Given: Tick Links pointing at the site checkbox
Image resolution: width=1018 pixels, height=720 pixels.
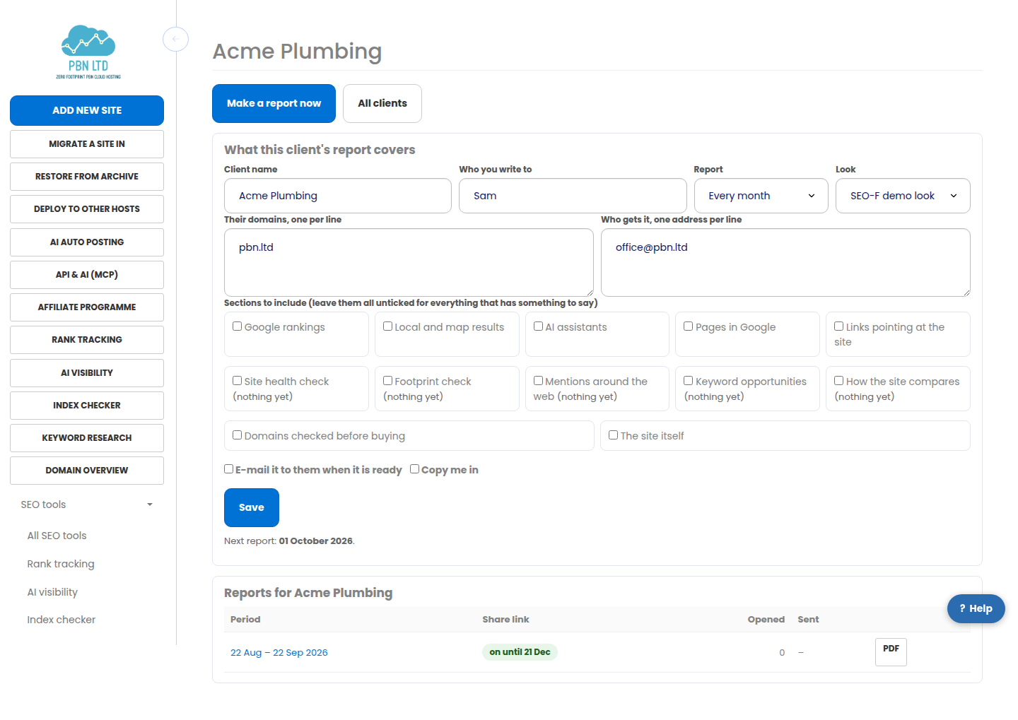Looking at the screenshot, I should coord(838,326).
